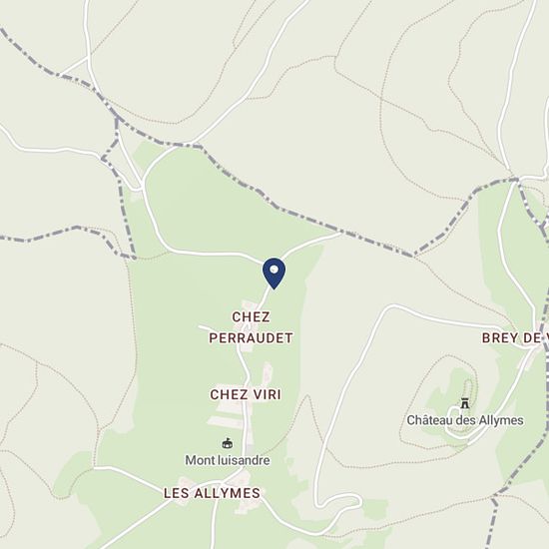Click the word ALLYMES in LES ALLYMES
Screen dimensions: 549x549
(x=228, y=493)
